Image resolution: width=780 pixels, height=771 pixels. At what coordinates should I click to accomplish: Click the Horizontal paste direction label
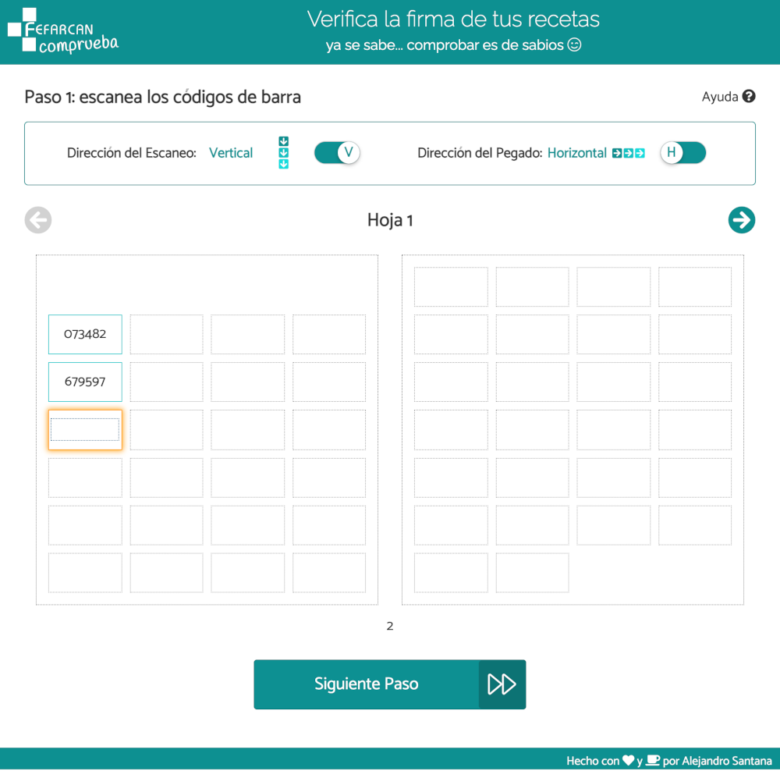(576, 153)
